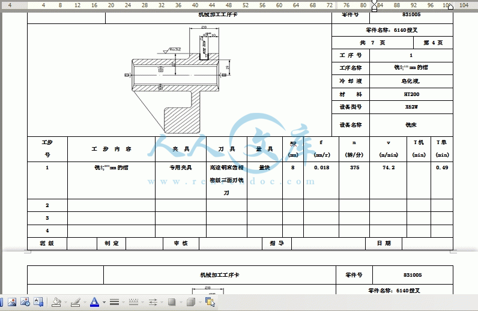Apply the Fill Color paint bucket tool
Screen dimensions: 478x311
56,302
